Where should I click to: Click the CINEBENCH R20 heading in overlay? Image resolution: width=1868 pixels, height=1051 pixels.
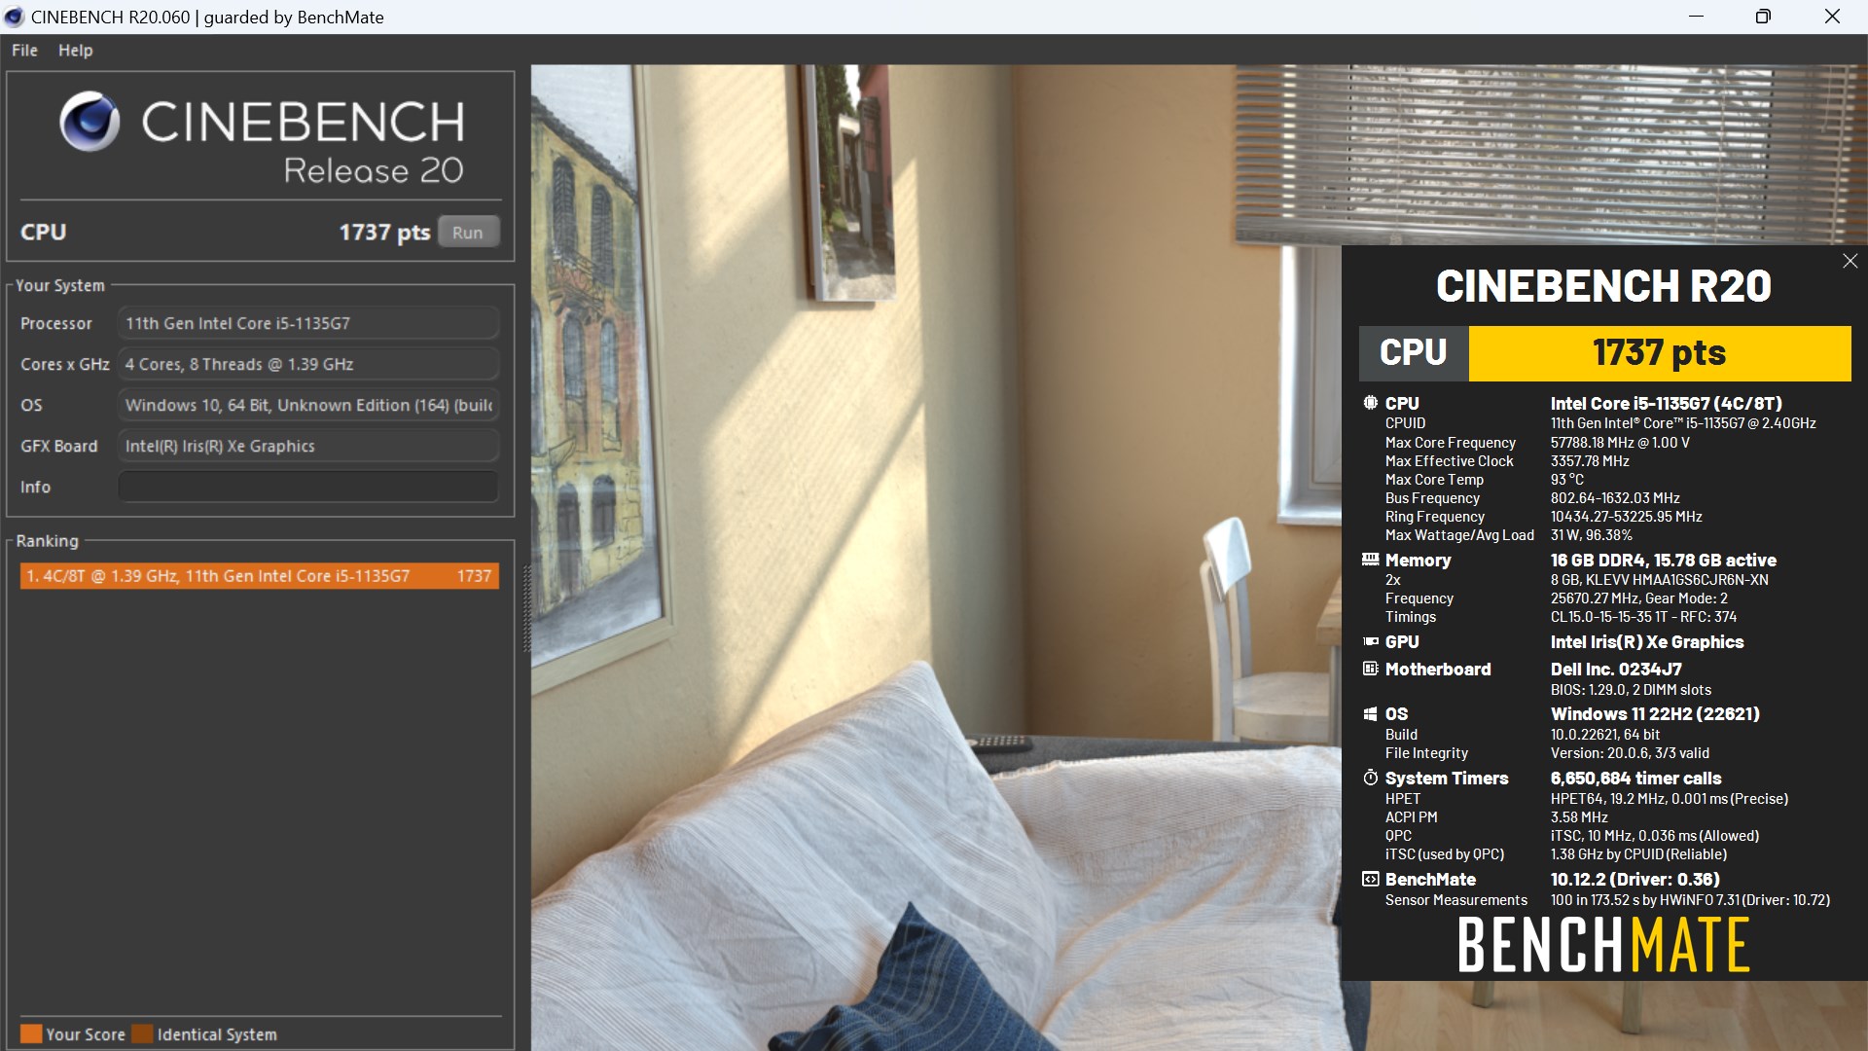point(1603,286)
